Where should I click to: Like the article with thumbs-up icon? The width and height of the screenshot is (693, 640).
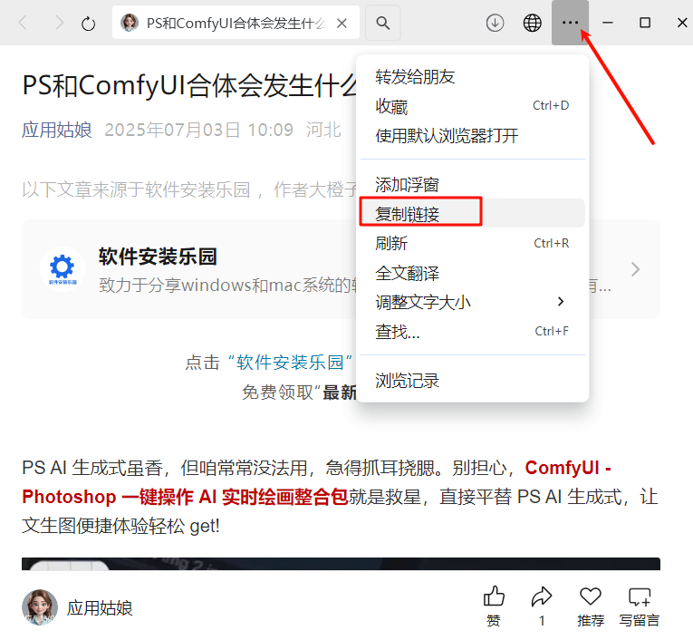494,596
